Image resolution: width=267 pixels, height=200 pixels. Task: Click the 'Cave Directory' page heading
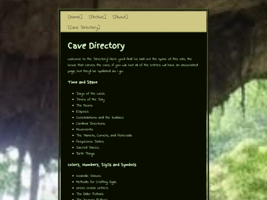[96, 46]
